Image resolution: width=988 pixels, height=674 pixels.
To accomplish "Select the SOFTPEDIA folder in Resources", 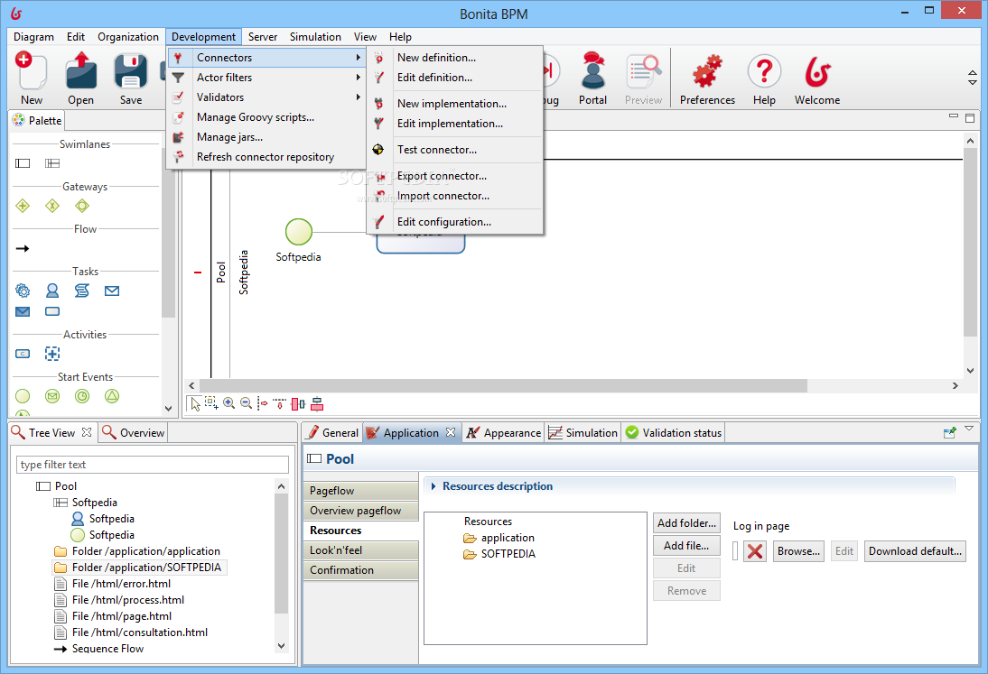I will point(499,554).
